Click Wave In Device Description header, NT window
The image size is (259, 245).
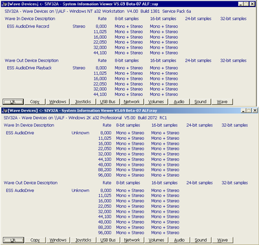point(30,19)
